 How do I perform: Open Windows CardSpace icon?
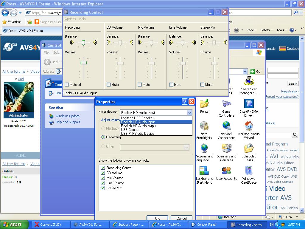pos(249,171)
